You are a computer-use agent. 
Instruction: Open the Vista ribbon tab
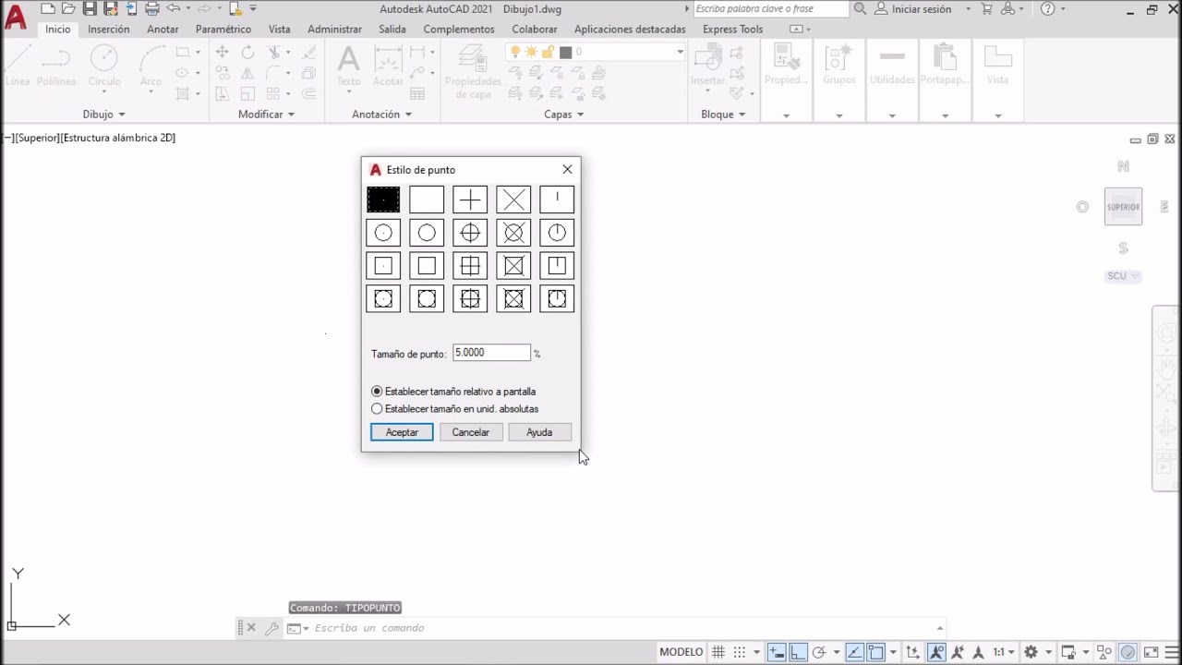click(x=280, y=30)
